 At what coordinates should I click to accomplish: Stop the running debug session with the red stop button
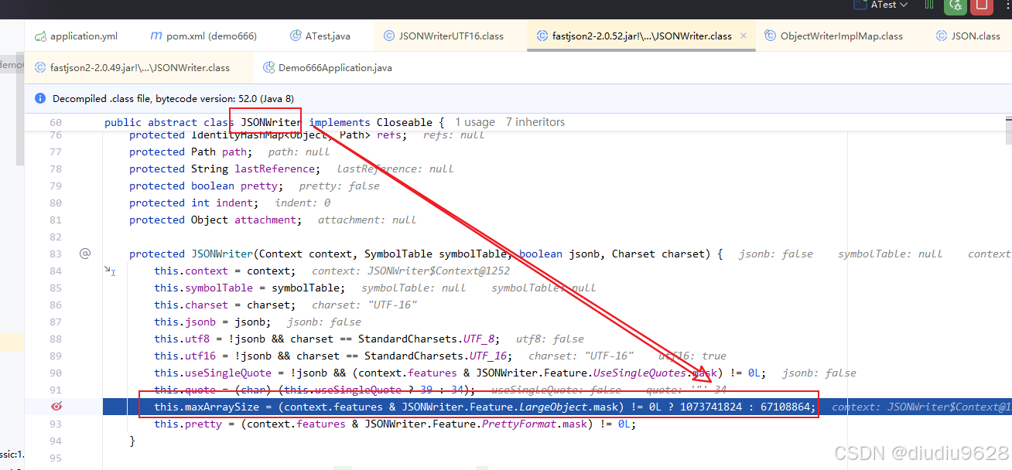click(x=981, y=5)
